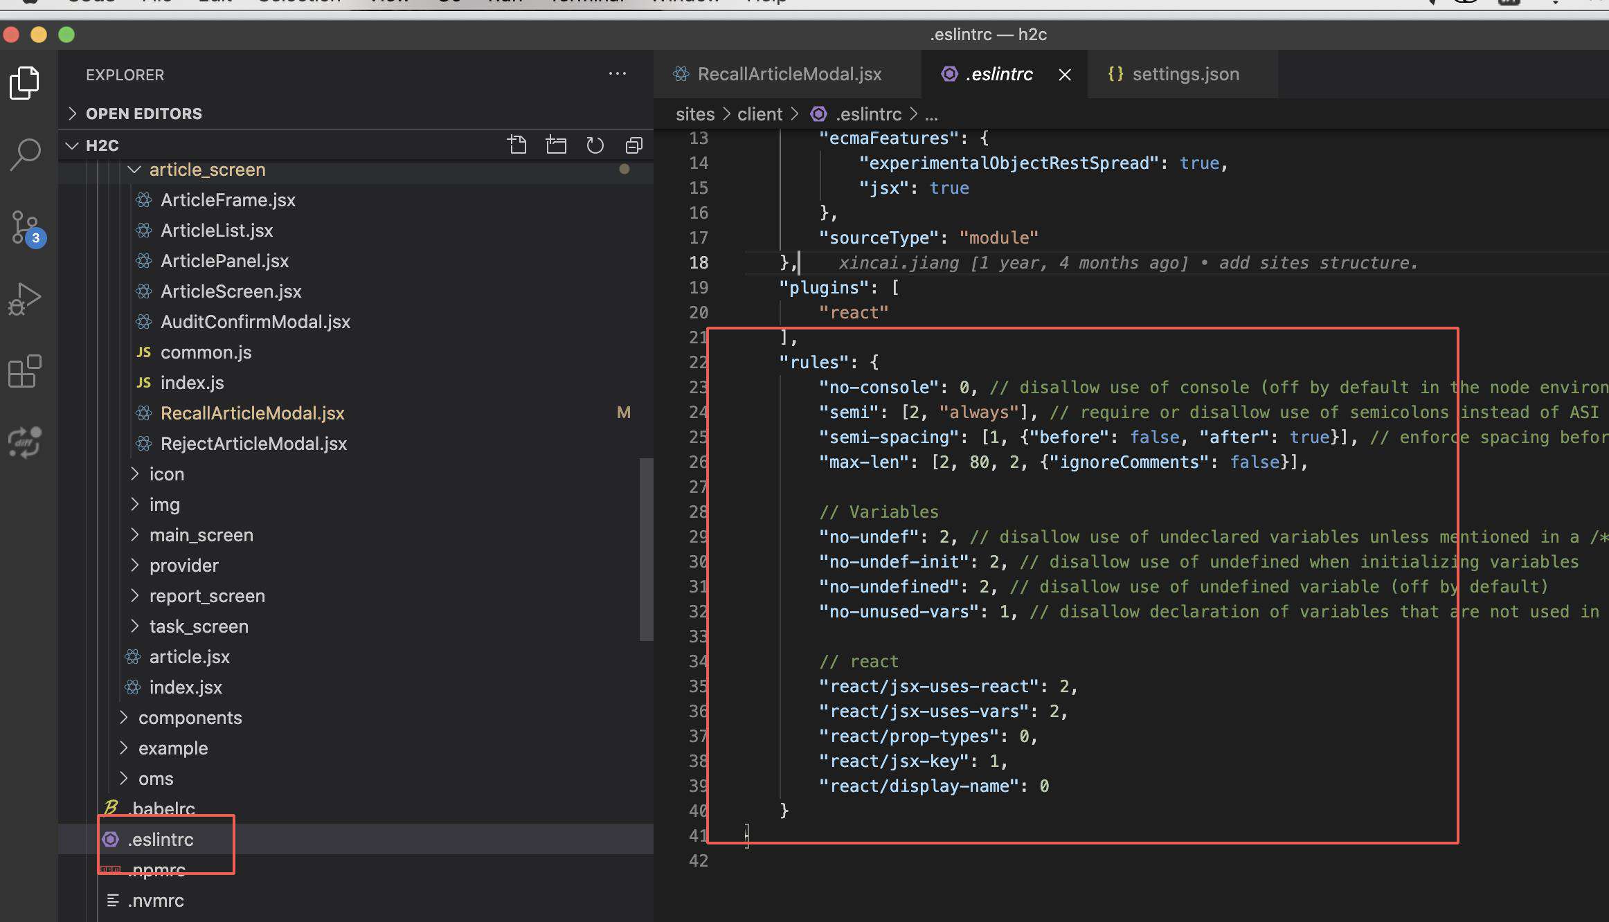Open ArticlePanel.jsx file

tap(224, 261)
